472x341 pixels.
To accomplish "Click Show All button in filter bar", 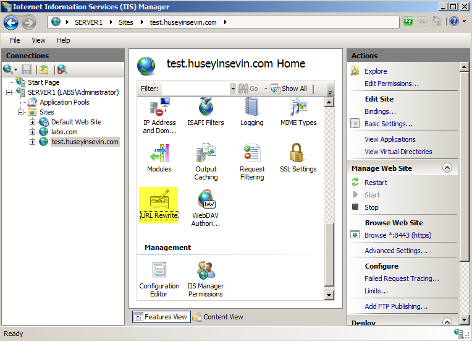I will (x=289, y=88).
